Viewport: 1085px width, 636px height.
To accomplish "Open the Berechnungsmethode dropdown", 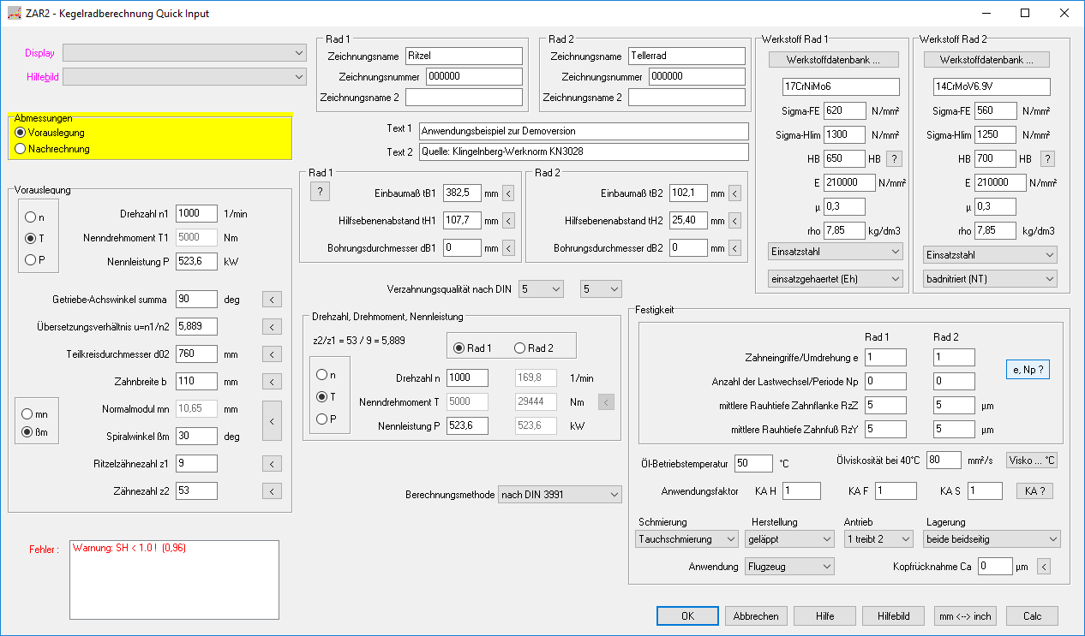I will pos(560,495).
